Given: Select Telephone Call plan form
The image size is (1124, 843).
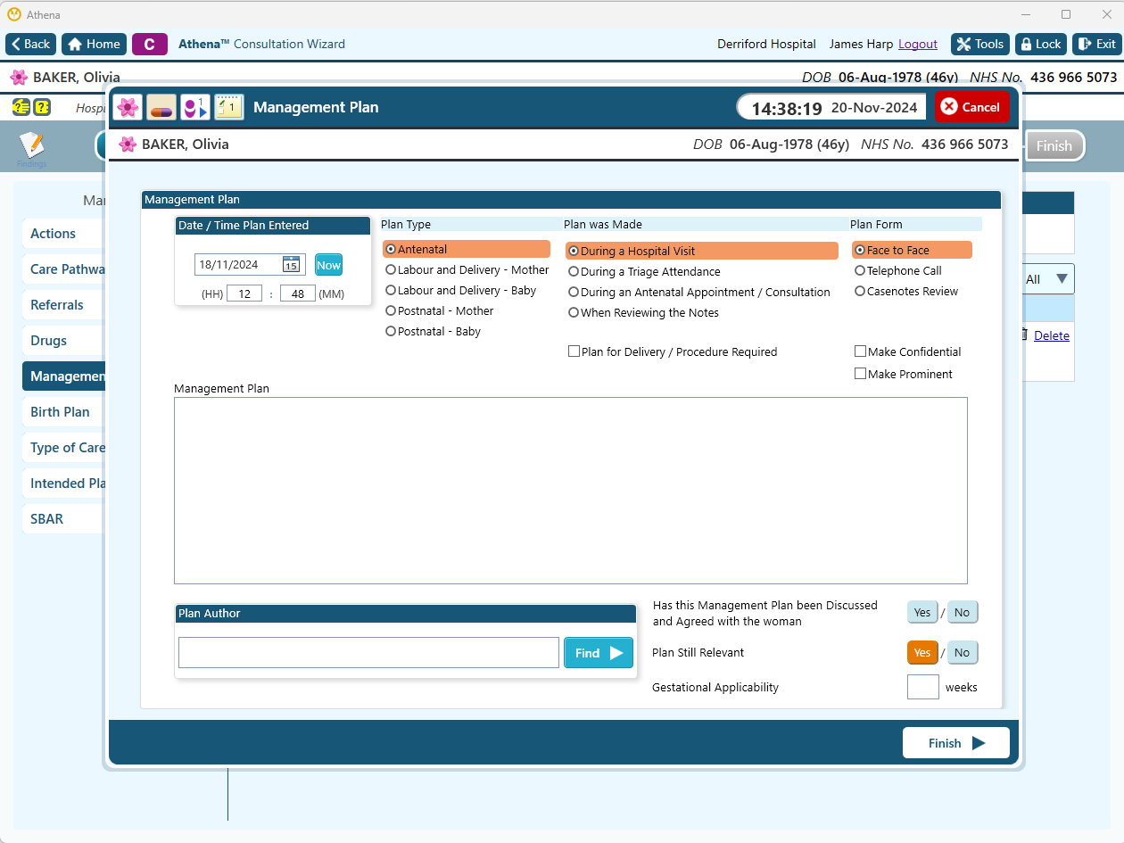Looking at the screenshot, I should pyautogui.click(x=898, y=270).
